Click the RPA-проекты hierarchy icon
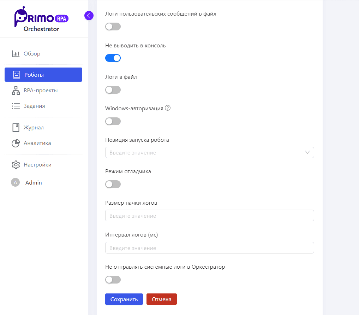The height and width of the screenshot is (315, 359). [x=16, y=91]
